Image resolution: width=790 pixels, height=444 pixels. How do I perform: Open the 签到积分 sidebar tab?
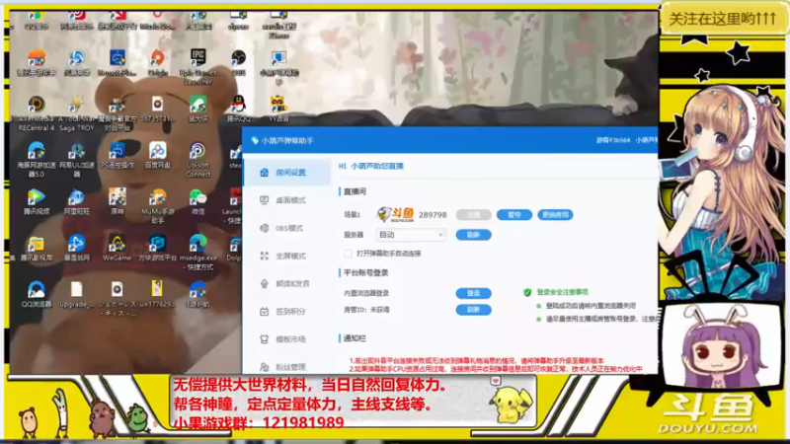(x=286, y=312)
